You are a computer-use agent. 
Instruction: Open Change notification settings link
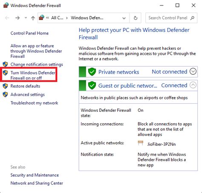point(37,65)
